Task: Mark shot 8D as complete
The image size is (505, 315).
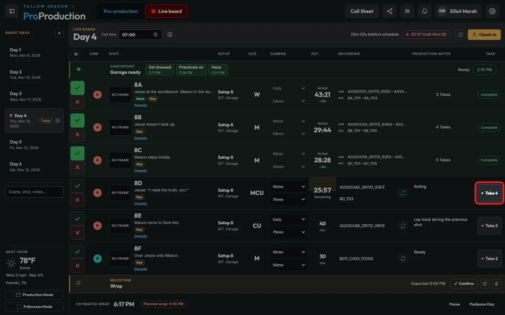Action: pyautogui.click(x=78, y=186)
